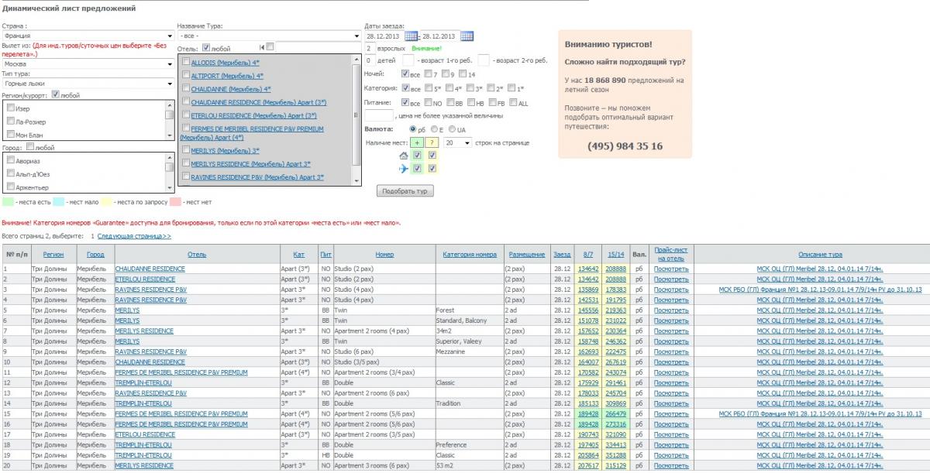Sort results by Размещение column header
The width and height of the screenshot is (930, 473).
click(x=527, y=254)
